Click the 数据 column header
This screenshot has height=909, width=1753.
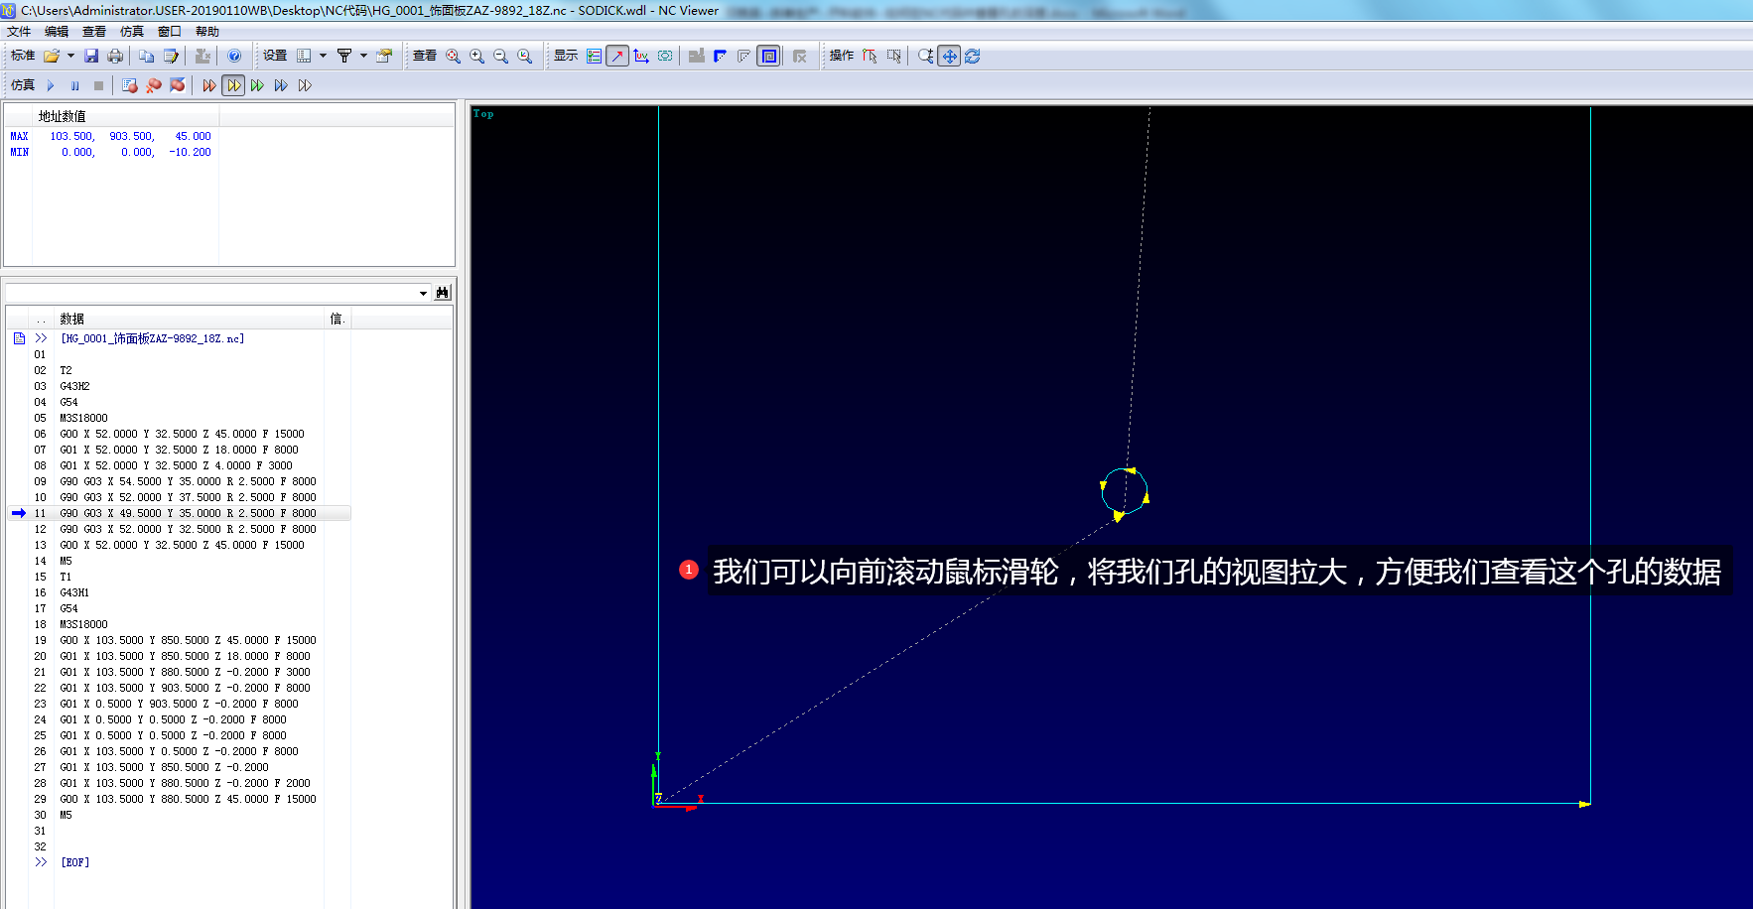[x=189, y=319]
